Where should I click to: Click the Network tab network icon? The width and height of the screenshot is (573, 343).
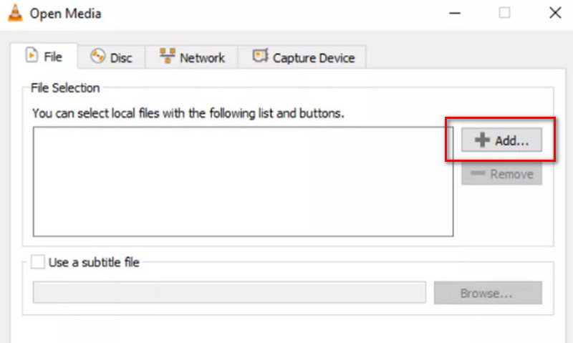click(168, 57)
